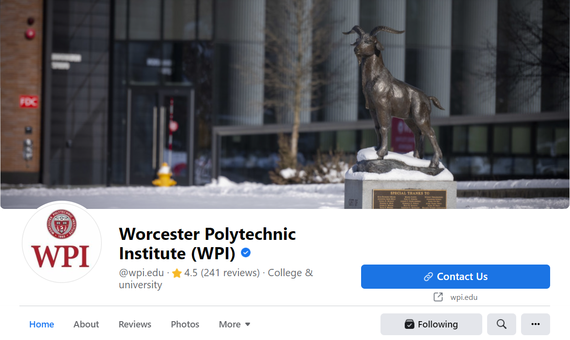Click the WPI profile picture logo
This screenshot has width=570, height=340.
(62, 242)
